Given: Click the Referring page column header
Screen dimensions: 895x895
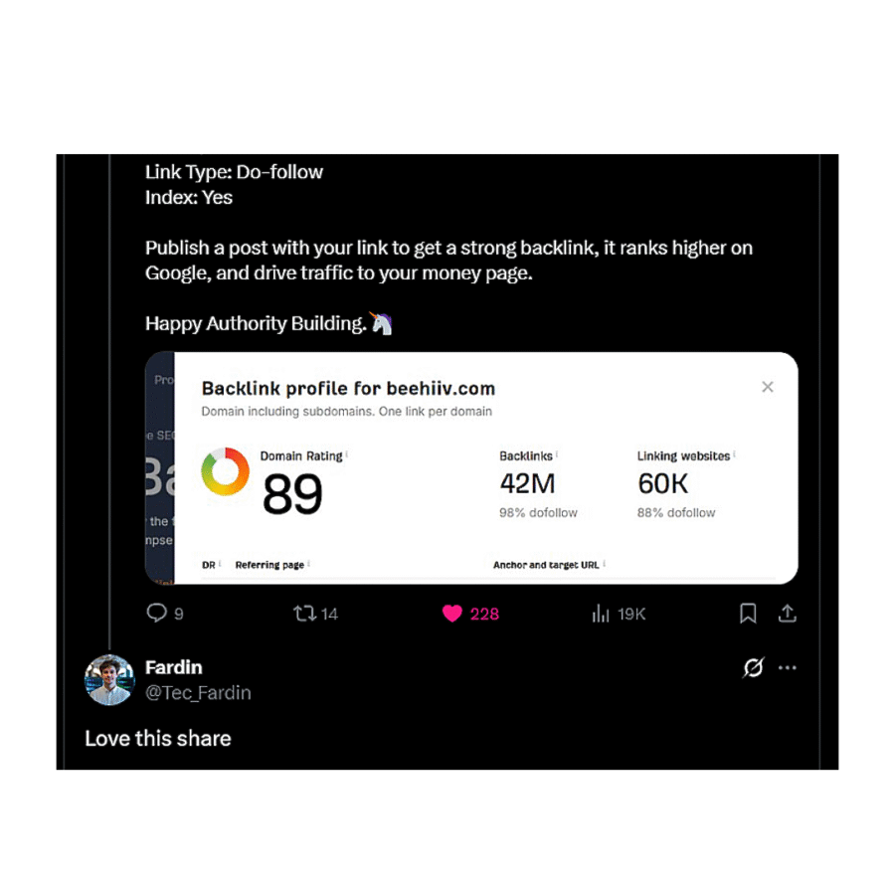Looking at the screenshot, I should coord(269,565).
